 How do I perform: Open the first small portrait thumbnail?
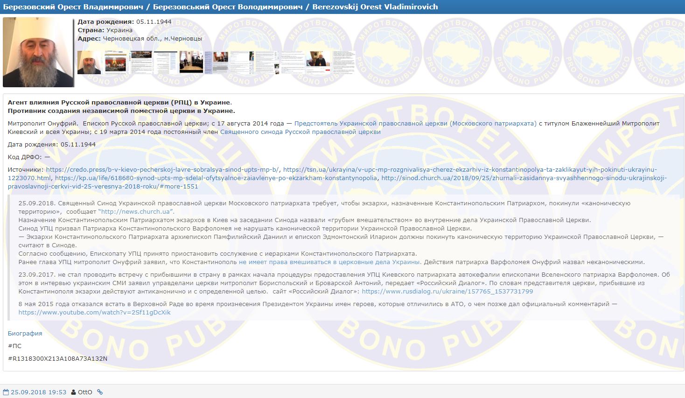89,63
